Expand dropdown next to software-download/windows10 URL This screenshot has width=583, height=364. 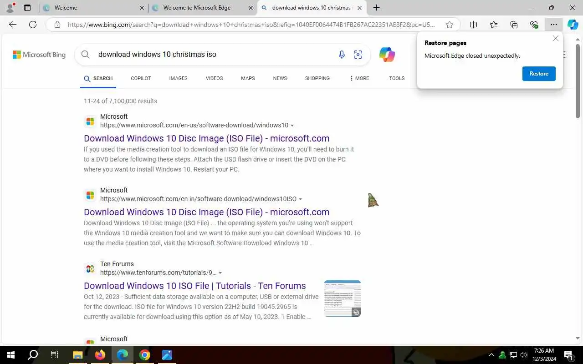(x=292, y=126)
